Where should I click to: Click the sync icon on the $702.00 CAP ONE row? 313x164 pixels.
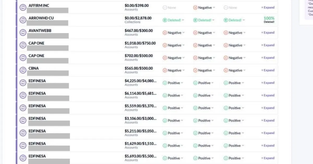pos(23,58)
